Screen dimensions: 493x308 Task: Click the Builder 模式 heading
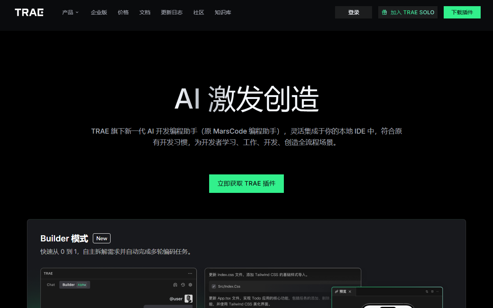(x=64, y=239)
